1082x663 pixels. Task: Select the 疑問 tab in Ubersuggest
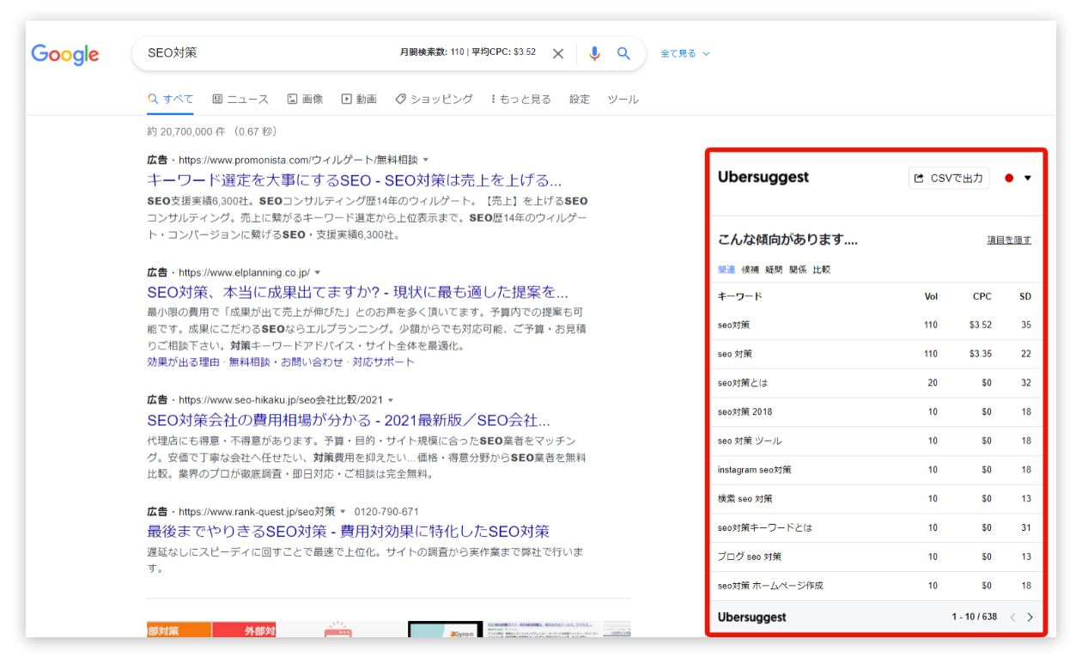pos(774,270)
